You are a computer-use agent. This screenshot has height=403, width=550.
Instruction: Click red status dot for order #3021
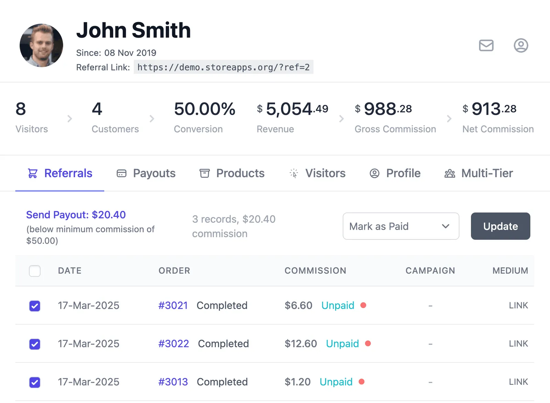(x=363, y=305)
